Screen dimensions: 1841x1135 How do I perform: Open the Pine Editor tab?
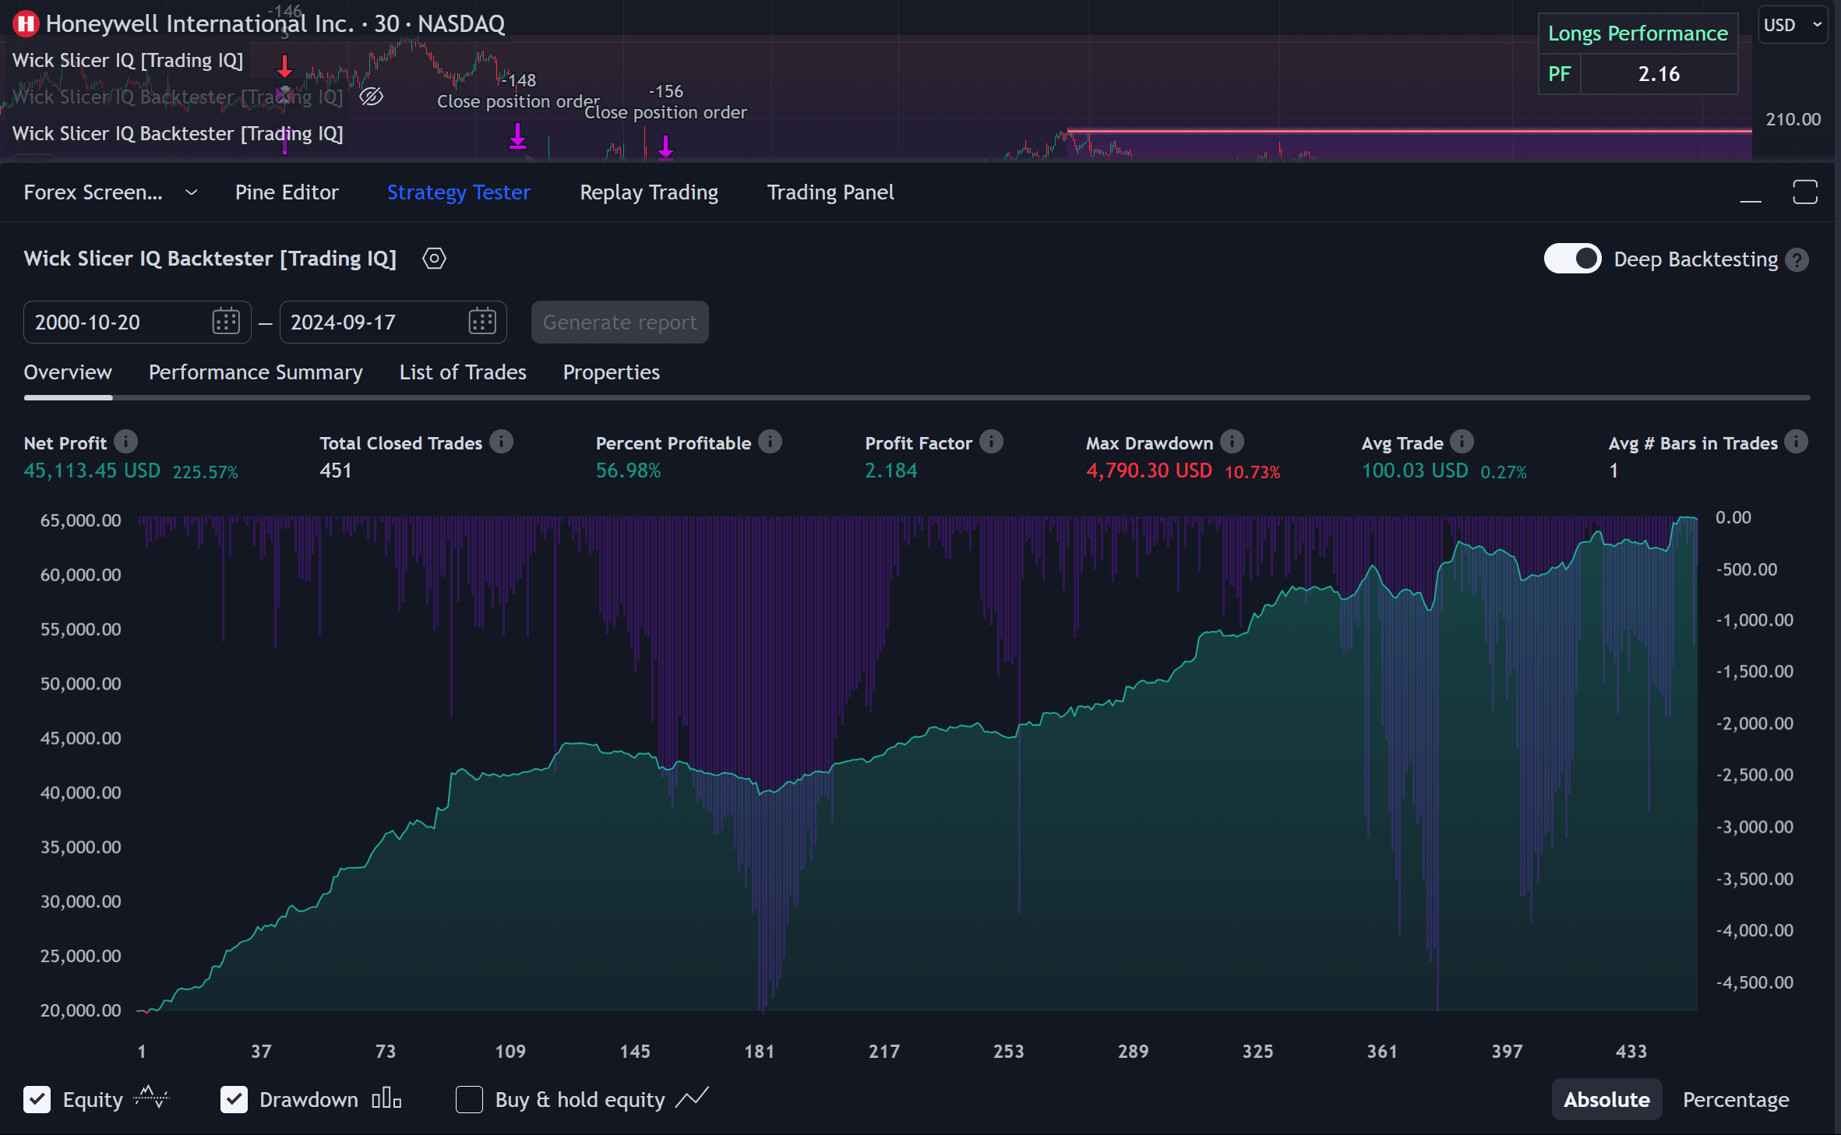tap(287, 192)
